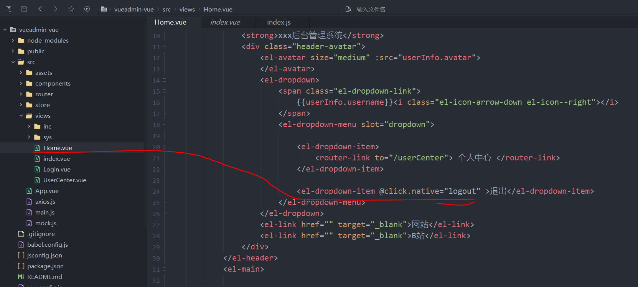Place cursor on logout in line 24
This screenshot has width=638, height=287.
pos(462,191)
